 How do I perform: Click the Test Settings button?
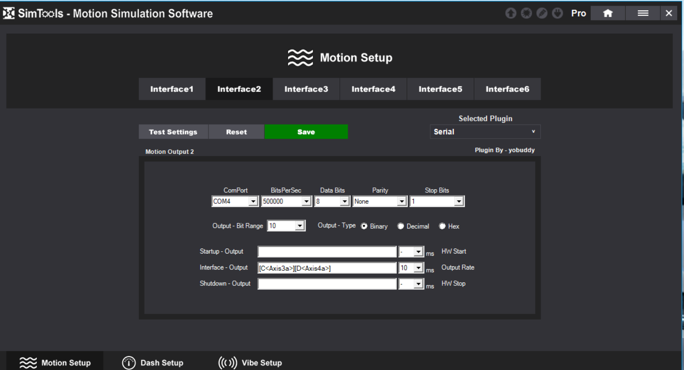tap(173, 132)
